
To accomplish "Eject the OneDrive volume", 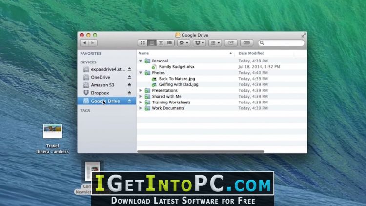I will point(129,77).
